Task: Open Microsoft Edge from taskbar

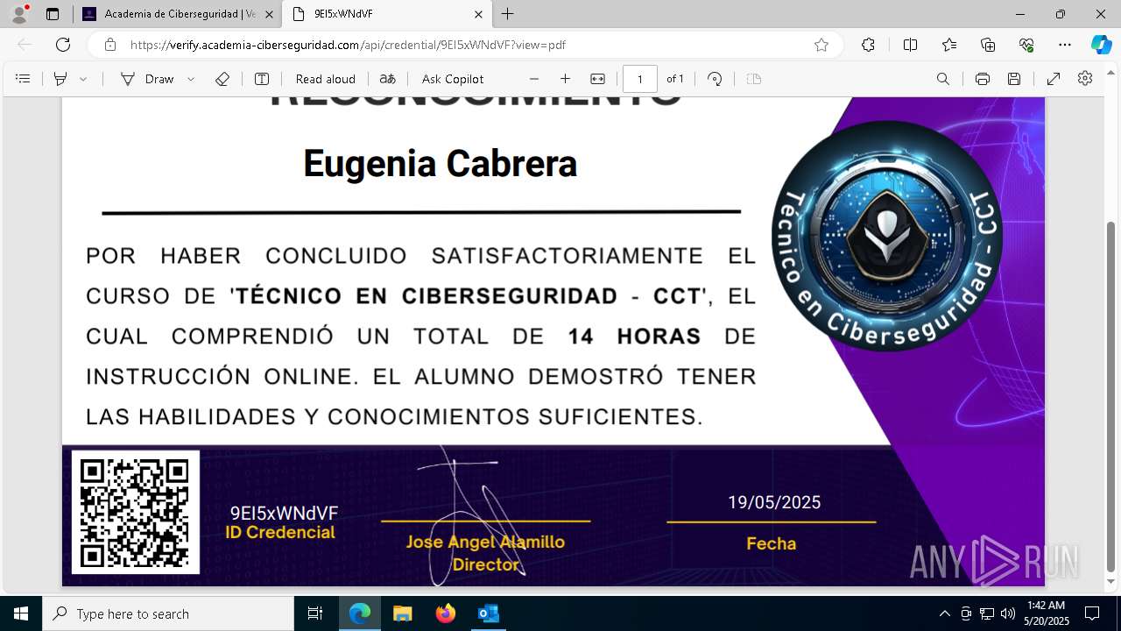Action: (360, 613)
